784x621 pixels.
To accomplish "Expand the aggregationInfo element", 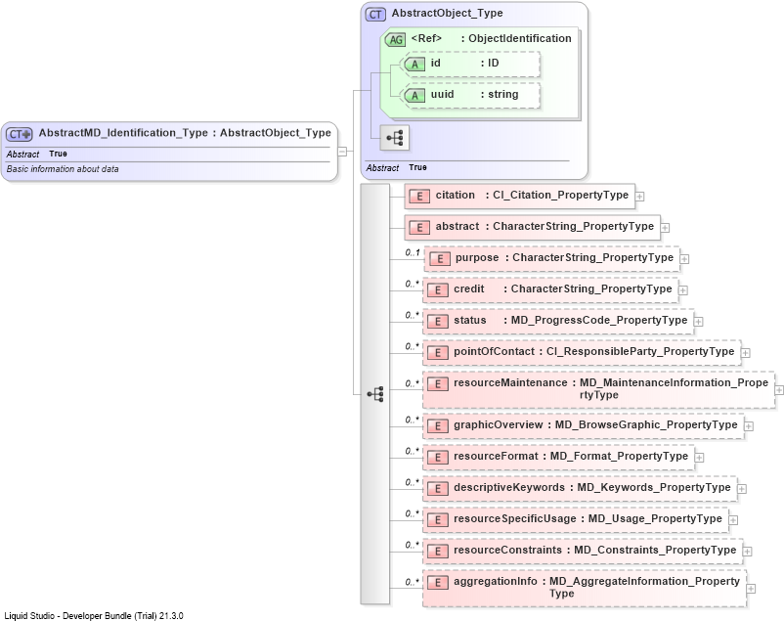I will tap(751, 589).
